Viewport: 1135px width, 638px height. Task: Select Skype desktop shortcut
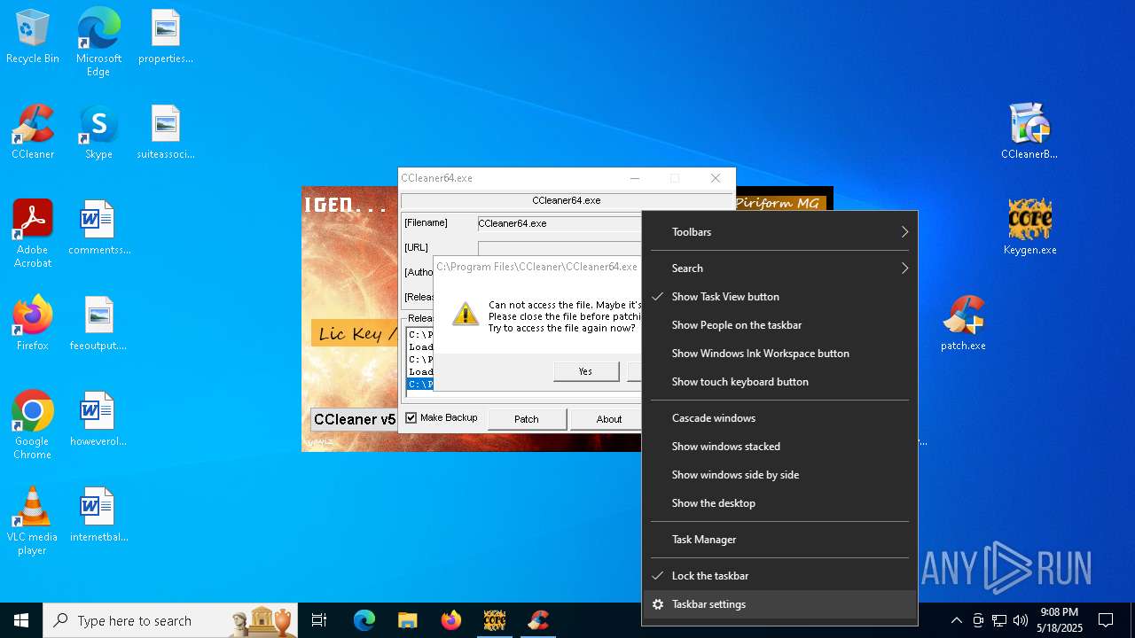click(x=98, y=132)
